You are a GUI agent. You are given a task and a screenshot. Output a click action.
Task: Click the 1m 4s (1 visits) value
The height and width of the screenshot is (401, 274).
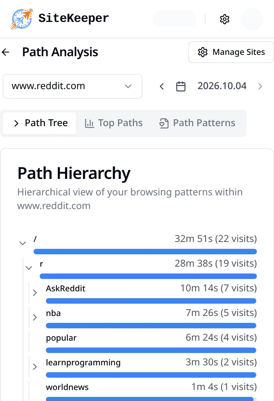[224, 387]
